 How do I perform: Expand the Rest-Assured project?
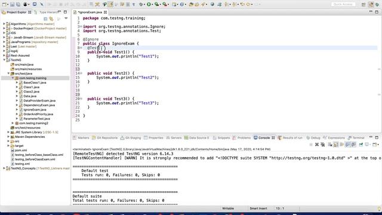(x=4, y=56)
